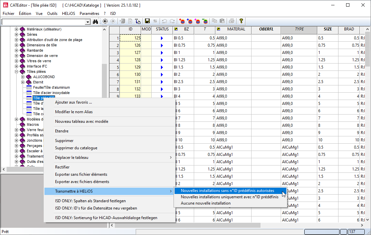
Task: Click the up-down sort arrows icon
Action: coord(155,21)
